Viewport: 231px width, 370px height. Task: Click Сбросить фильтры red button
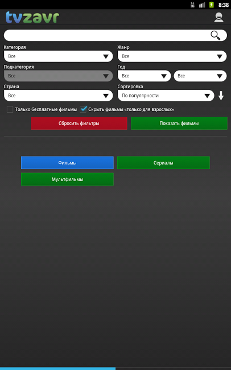pyautogui.click(x=79, y=123)
